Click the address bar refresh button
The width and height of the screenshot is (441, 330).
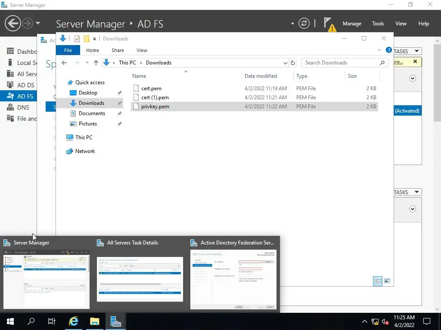(293, 63)
